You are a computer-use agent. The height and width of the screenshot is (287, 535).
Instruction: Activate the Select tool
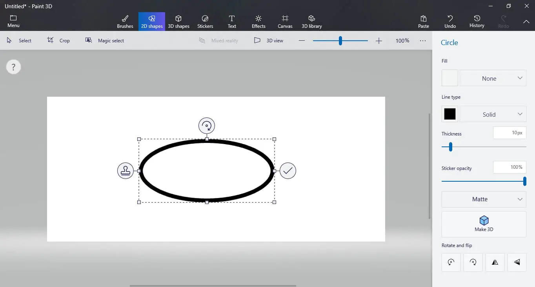click(19, 40)
